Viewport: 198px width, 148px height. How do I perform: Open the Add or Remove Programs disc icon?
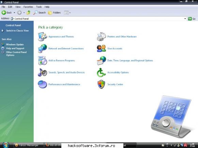pyautogui.click(x=43, y=60)
